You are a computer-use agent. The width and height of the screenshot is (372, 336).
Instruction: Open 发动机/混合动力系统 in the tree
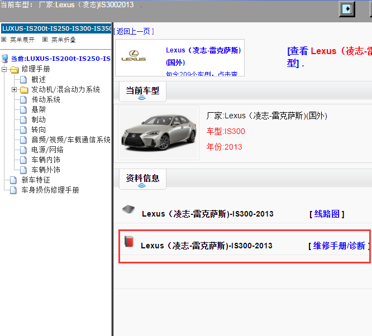pos(65,89)
